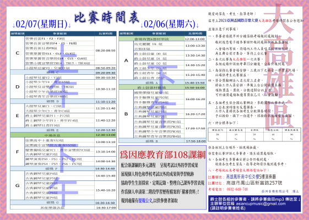
Task: Click time cell 13:00-13:30
Action: coord(195,46)
